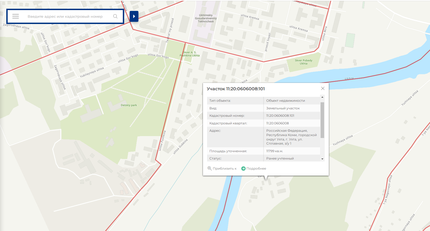Click the Тип объекта label

click(220, 101)
